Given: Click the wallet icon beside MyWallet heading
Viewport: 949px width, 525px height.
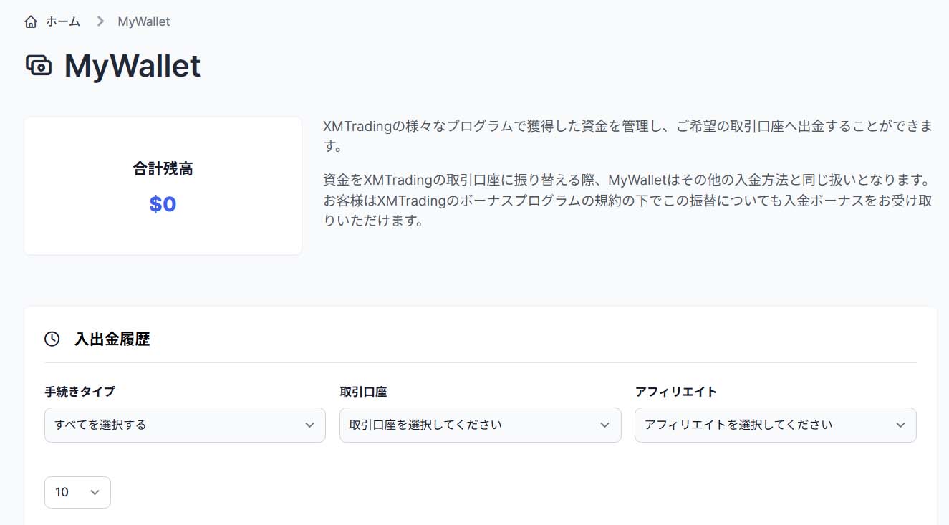Looking at the screenshot, I should pyautogui.click(x=39, y=66).
